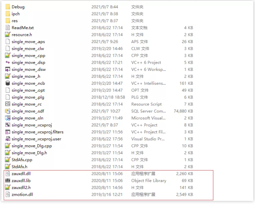Click the single_move_Dlg.cpp file icon

click(8, 146)
